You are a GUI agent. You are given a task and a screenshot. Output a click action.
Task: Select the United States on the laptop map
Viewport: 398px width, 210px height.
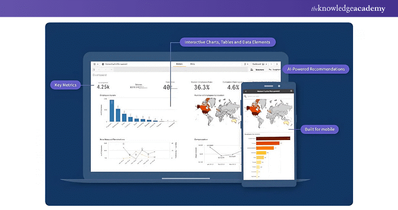(x=205, y=110)
